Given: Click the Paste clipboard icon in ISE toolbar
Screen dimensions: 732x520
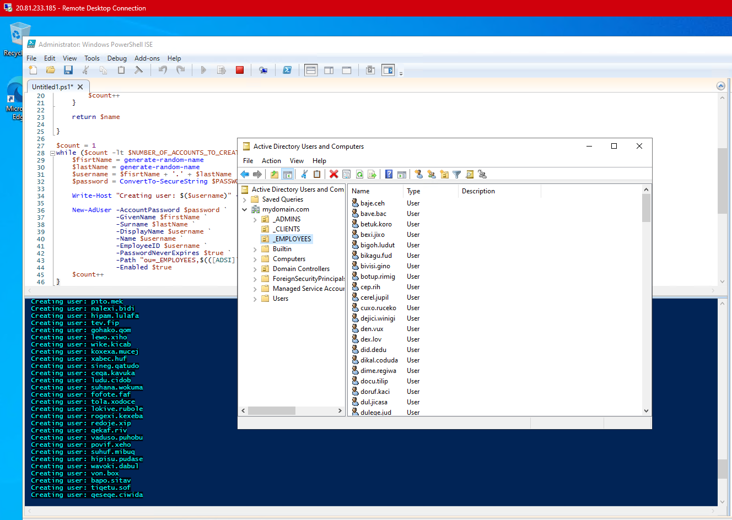Looking at the screenshot, I should pyautogui.click(x=121, y=70).
